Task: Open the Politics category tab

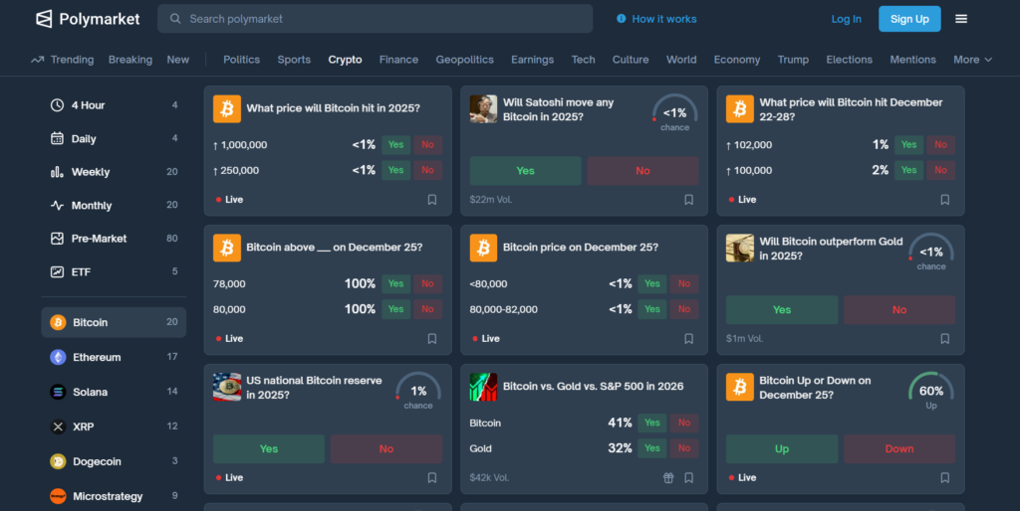Action: point(241,60)
